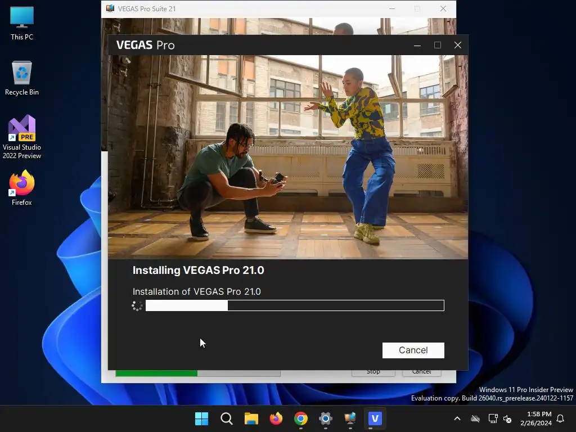Viewport: 576px width, 432px height.
Task: Click the spinning loading indicator
Action: click(137, 305)
